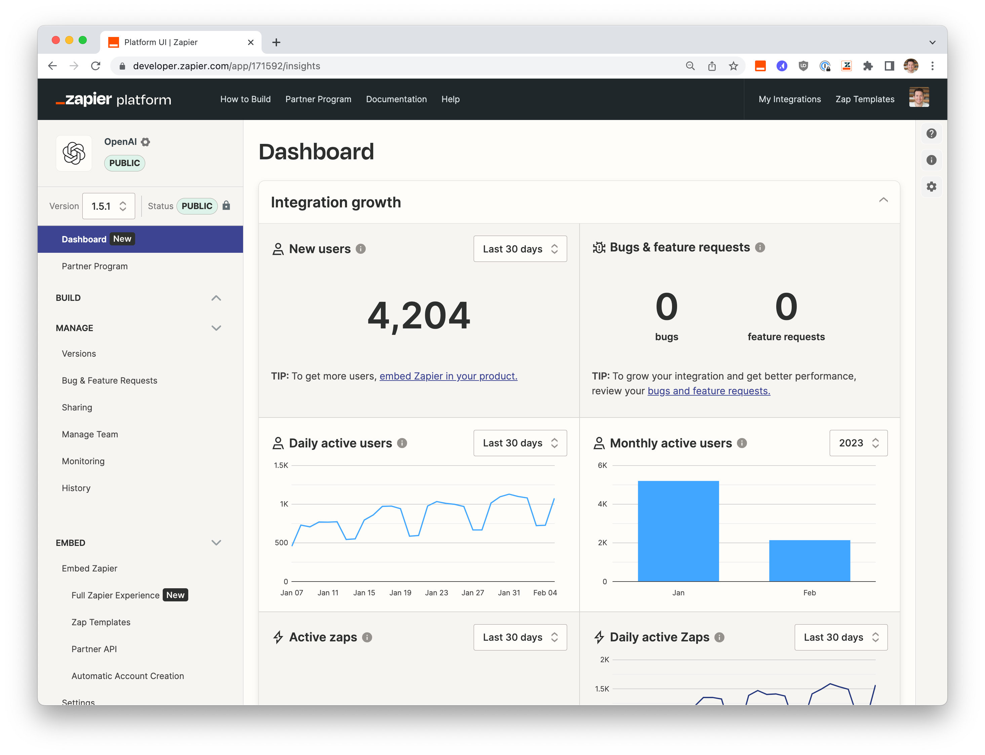Expand the BUILD sidebar section
This screenshot has width=985, height=755.
click(x=216, y=298)
